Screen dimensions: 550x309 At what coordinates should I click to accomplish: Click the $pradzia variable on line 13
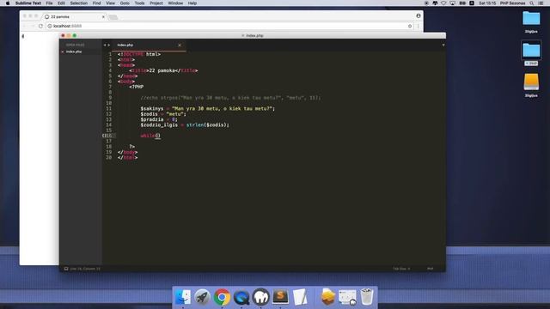pos(152,119)
